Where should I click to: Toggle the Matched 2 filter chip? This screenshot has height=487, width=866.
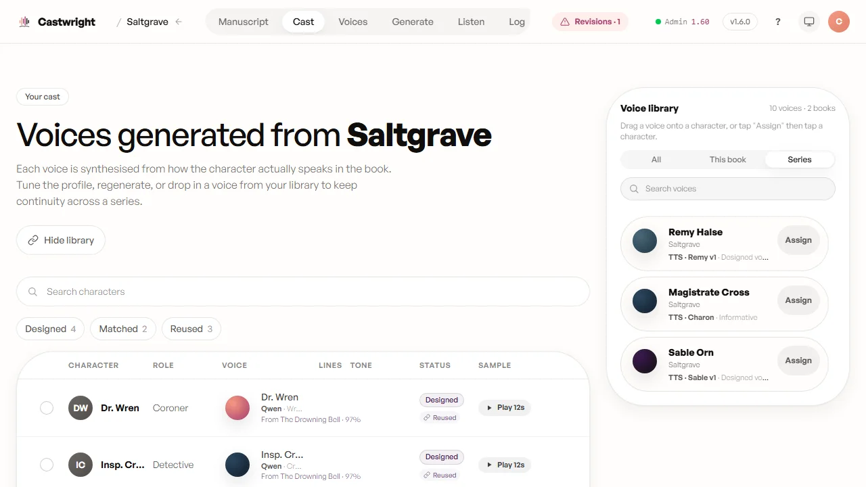pyautogui.click(x=123, y=329)
